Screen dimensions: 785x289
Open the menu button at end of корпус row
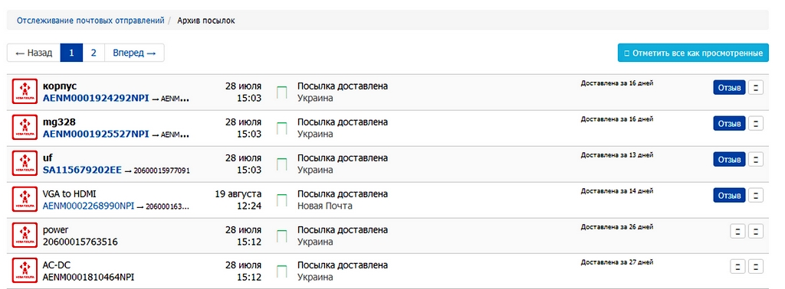(x=755, y=87)
